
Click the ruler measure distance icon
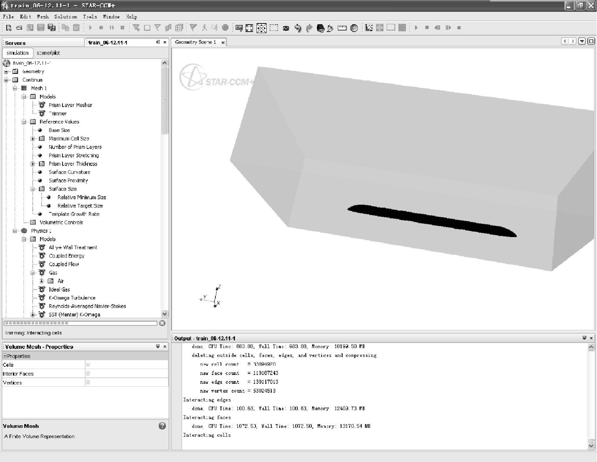pyautogui.click(x=342, y=28)
